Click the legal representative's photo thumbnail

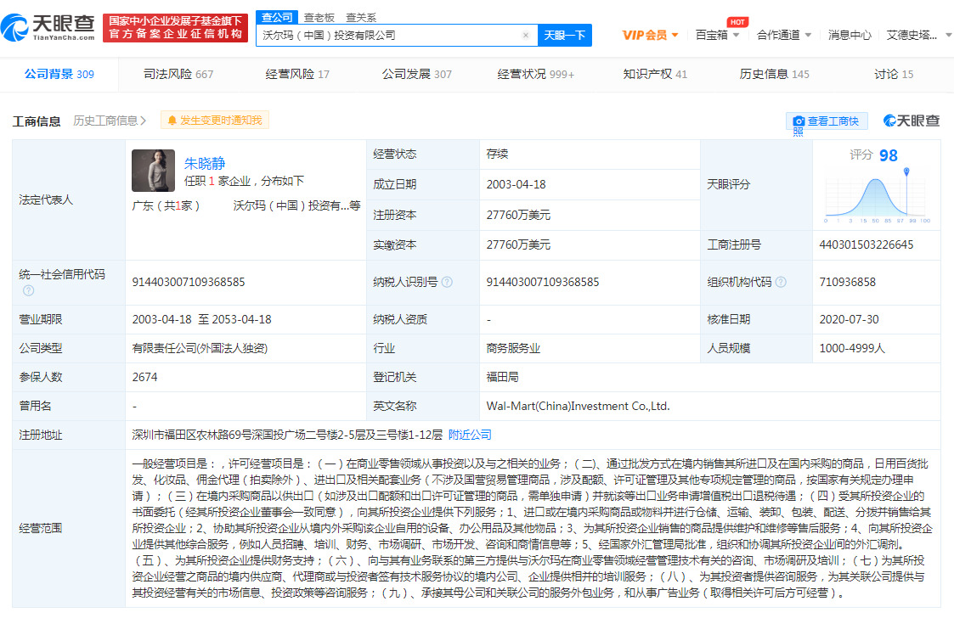tap(153, 171)
